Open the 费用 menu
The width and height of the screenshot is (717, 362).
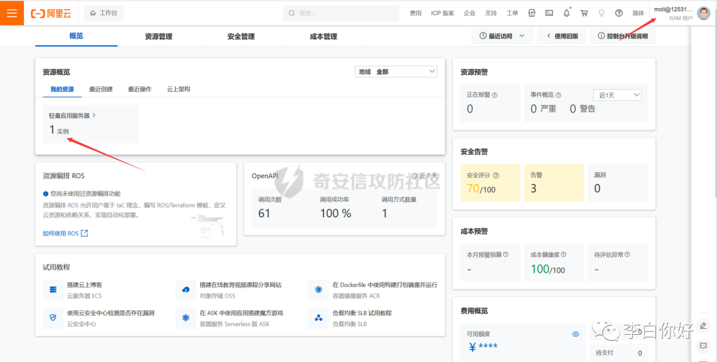415,13
